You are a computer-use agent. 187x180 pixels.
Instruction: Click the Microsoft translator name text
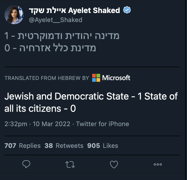tap(116, 78)
